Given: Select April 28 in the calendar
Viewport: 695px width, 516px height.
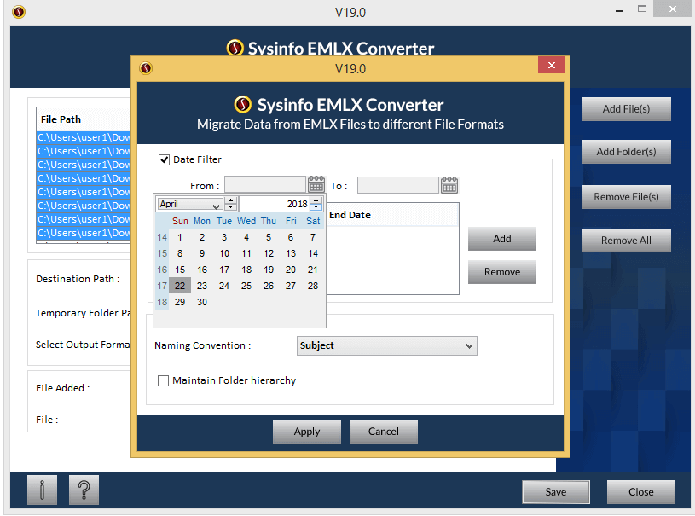Looking at the screenshot, I should [313, 286].
